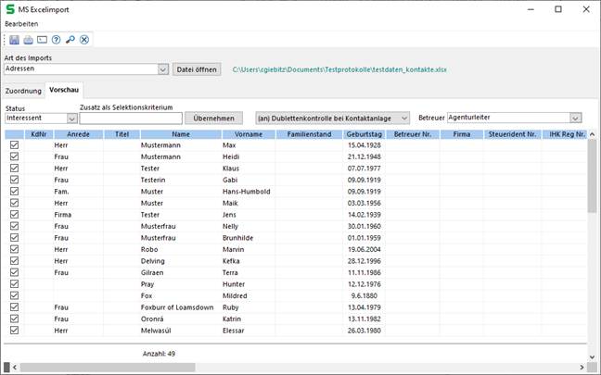Switch to the Zuordnung tab
Viewport: 601px width, 375px height.
(23, 91)
